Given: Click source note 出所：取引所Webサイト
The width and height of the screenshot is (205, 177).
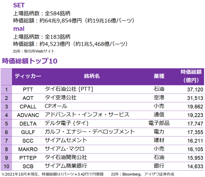Looking at the screenshot, I should click(x=34, y=51).
